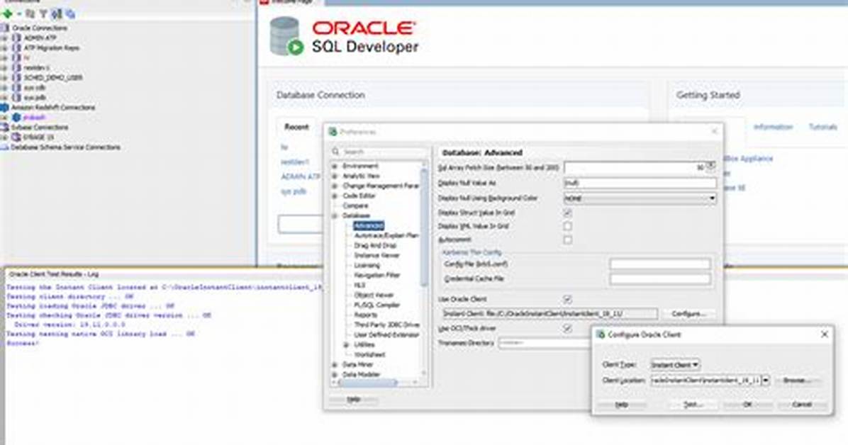Click OK in Configure Oracle Client
The height and width of the screenshot is (445, 848).
click(747, 405)
